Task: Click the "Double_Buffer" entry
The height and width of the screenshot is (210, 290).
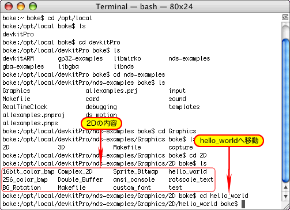Action: click(x=80, y=180)
